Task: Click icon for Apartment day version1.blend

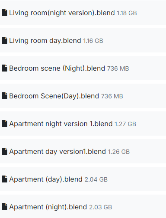Action: point(4,151)
